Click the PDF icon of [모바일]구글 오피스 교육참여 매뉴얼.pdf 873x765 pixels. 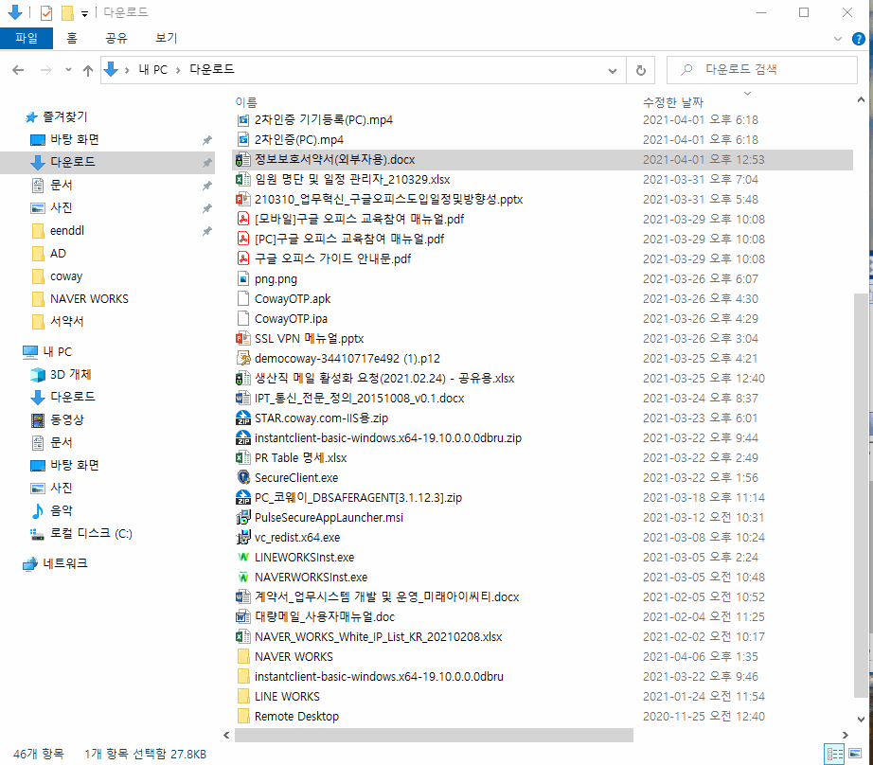coord(242,220)
